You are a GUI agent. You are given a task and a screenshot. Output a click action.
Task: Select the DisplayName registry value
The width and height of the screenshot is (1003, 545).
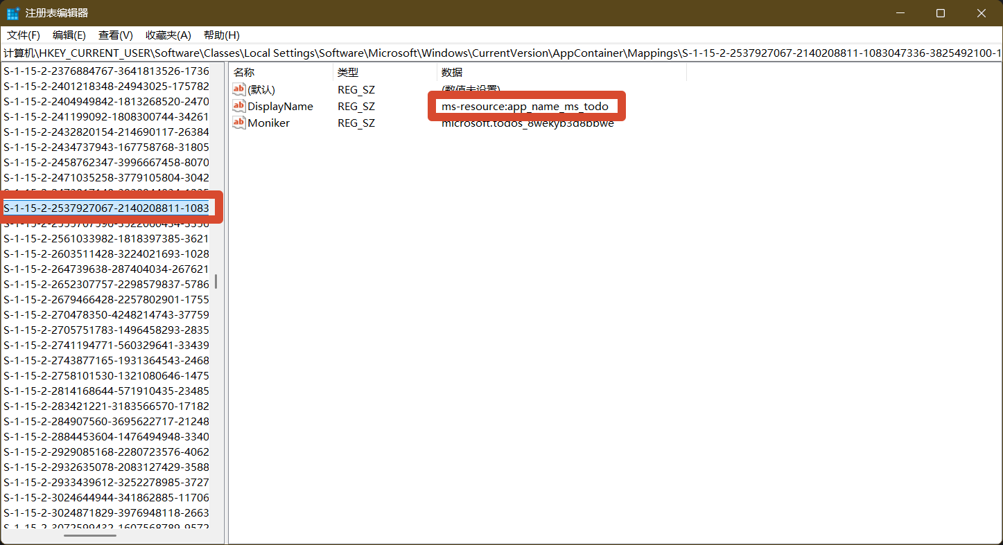(x=280, y=106)
